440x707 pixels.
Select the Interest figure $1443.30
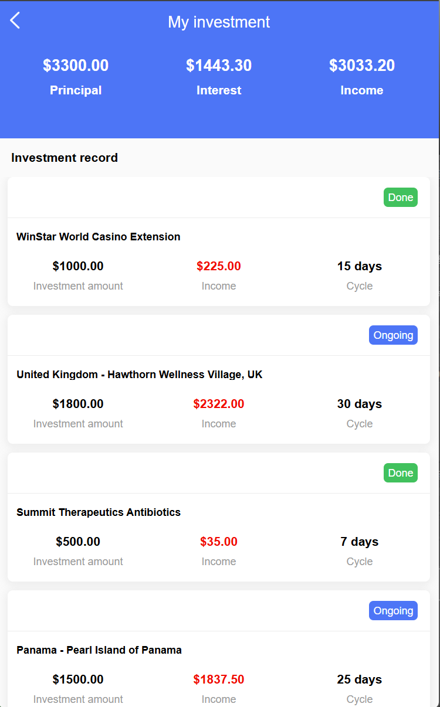tap(219, 65)
